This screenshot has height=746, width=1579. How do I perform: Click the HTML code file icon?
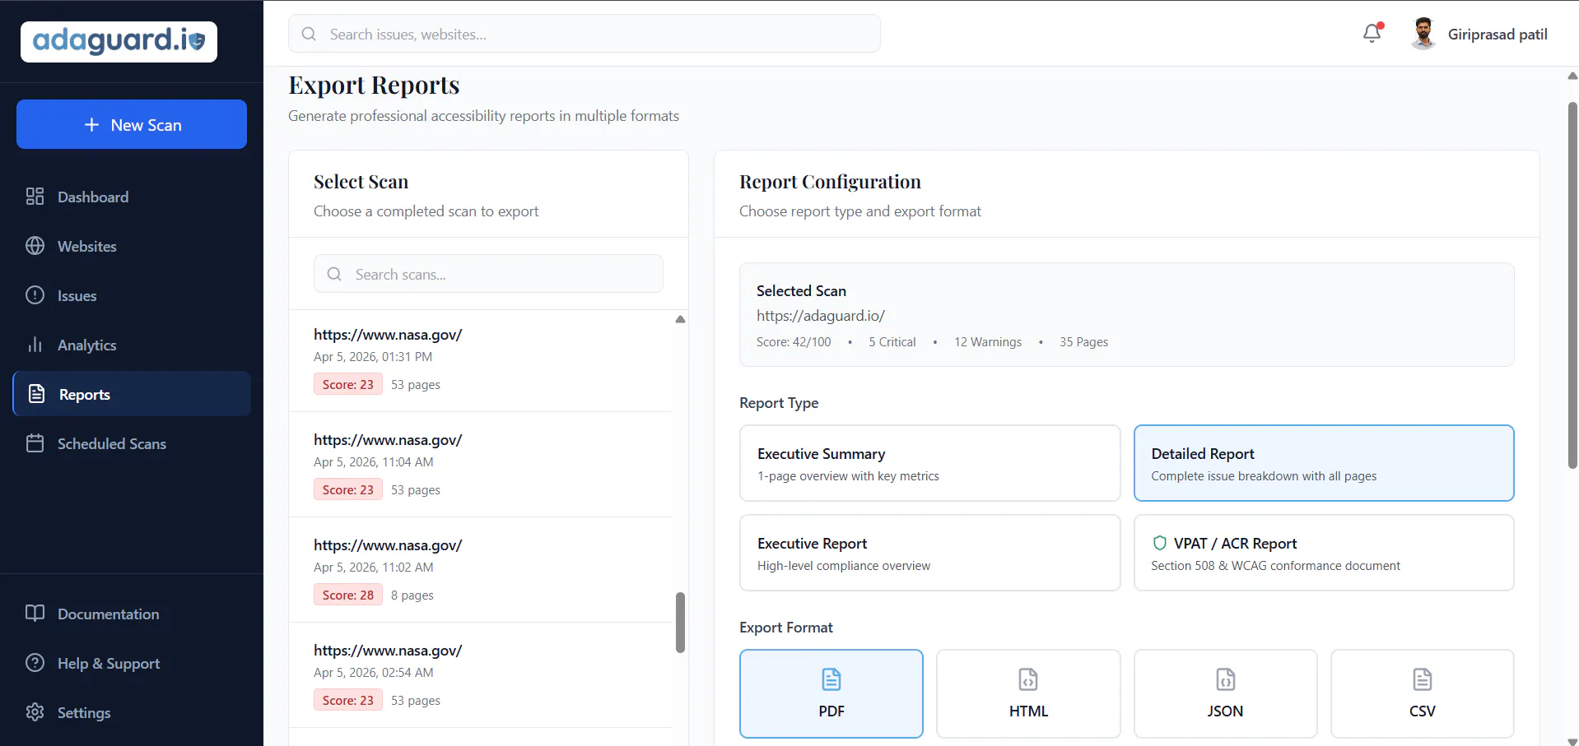(x=1028, y=679)
